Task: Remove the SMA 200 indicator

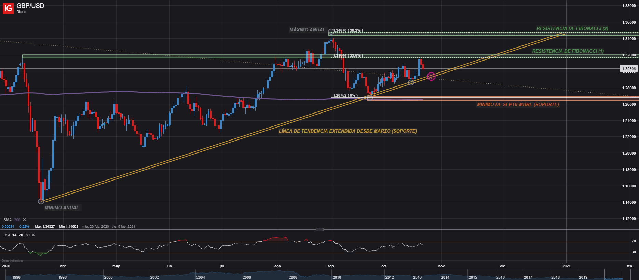Action: coord(24,220)
